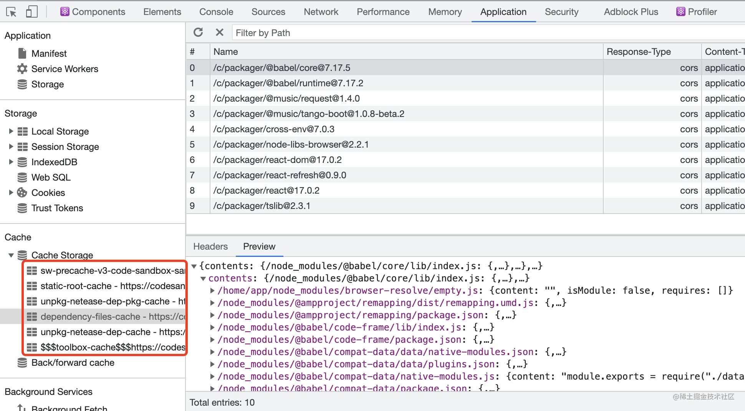Select row /c/packager/cross-env@7.0.3
Image resolution: width=745 pixels, height=411 pixels.
coord(465,129)
